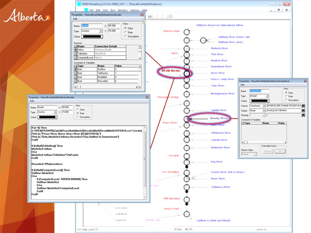Click filled black dot under Fifth Meridian node
Screen dimensions: 311x233
tap(187, 204)
